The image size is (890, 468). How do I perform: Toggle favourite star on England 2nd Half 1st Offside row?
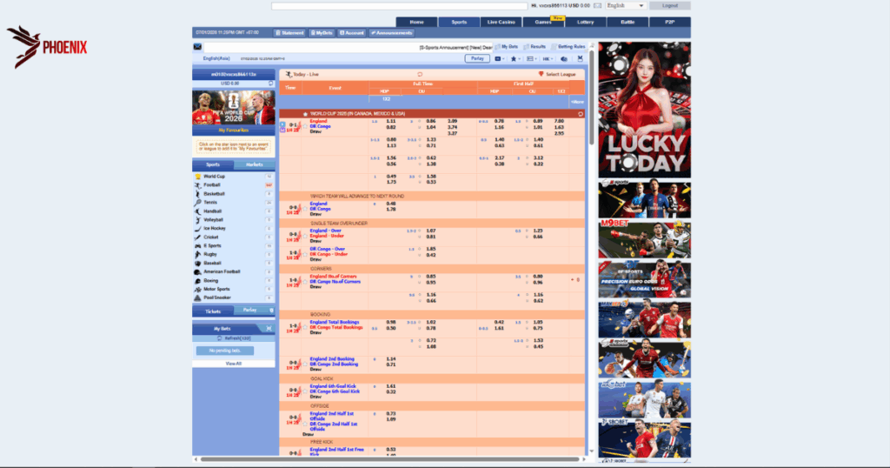coord(305,424)
